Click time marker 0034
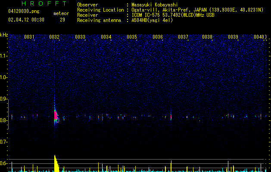 (106, 37)
